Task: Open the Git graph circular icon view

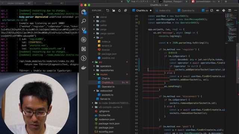Action: 84,58
